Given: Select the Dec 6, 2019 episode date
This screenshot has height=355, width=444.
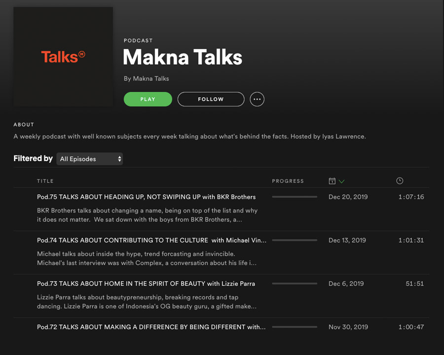Looking at the screenshot, I should tap(348, 284).
